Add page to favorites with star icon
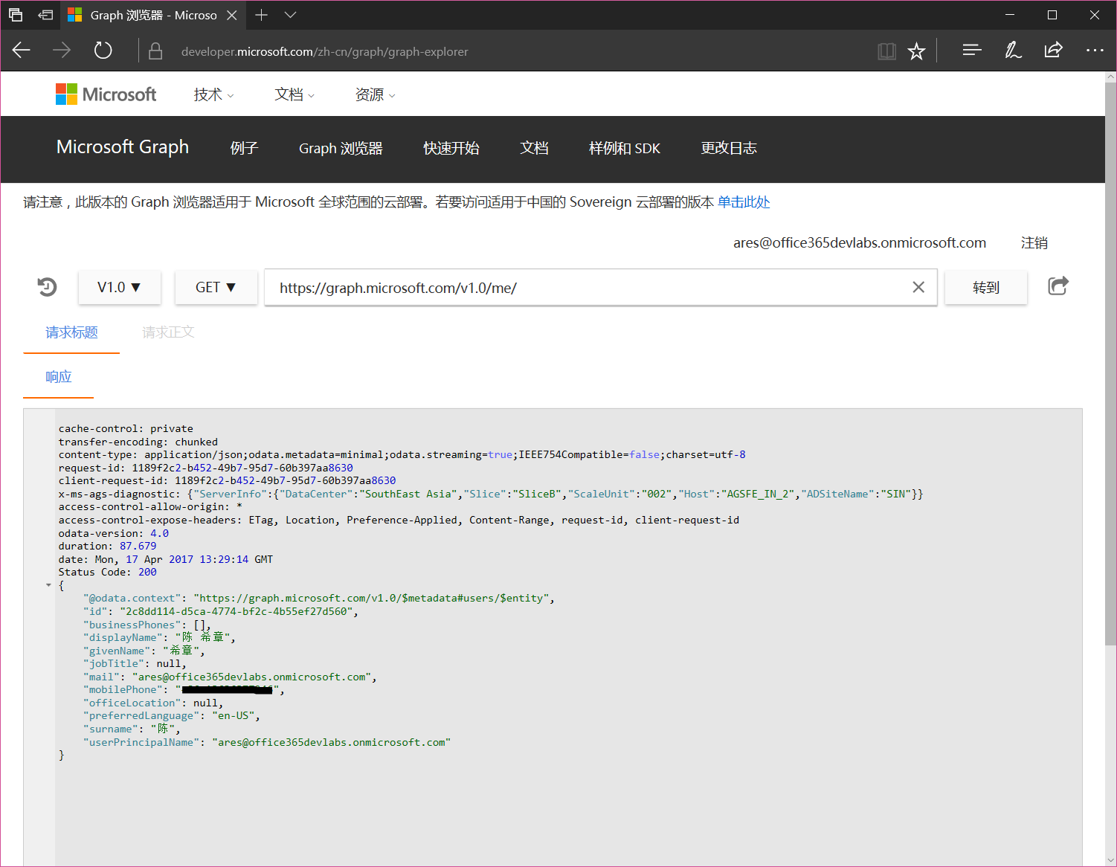Screen dimensions: 1117x867 pos(916,51)
